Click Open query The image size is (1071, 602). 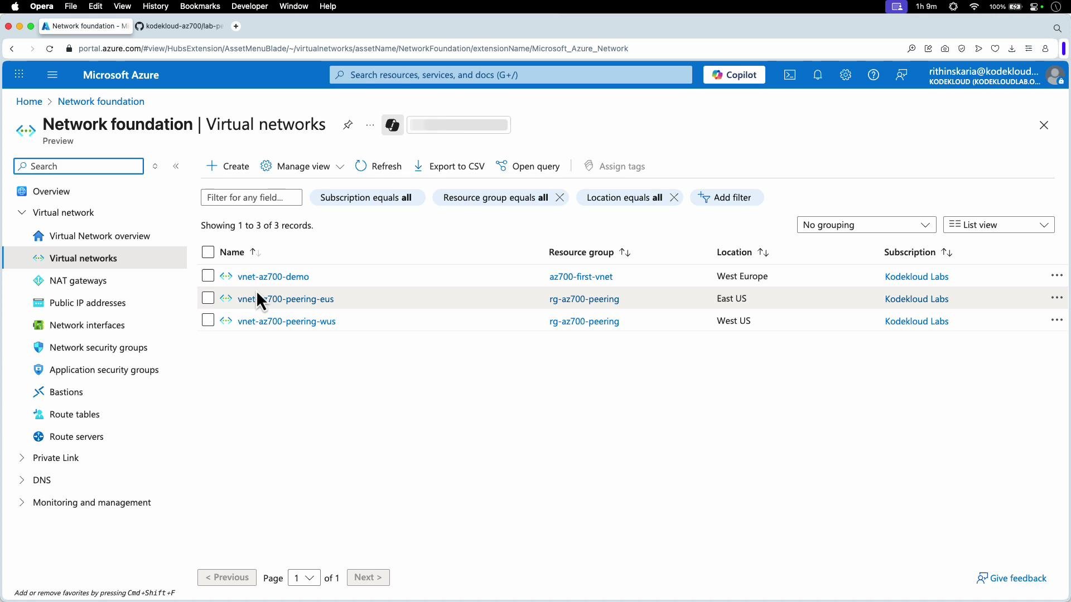[528, 166]
